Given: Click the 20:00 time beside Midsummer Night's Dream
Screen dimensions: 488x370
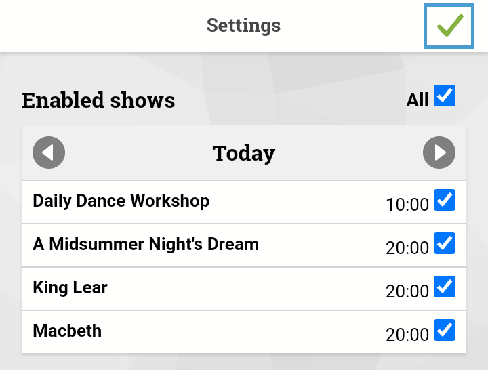Looking at the screenshot, I should (x=407, y=248).
